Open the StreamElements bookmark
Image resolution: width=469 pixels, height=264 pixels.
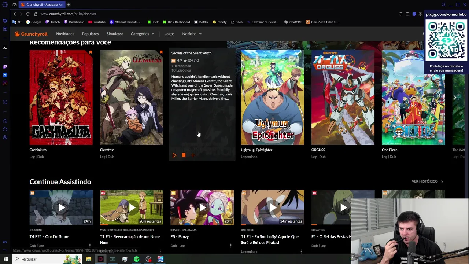126,22
